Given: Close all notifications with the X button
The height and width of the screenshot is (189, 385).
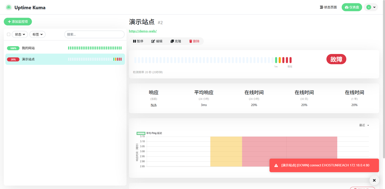Looking at the screenshot, I should click(x=374, y=180).
